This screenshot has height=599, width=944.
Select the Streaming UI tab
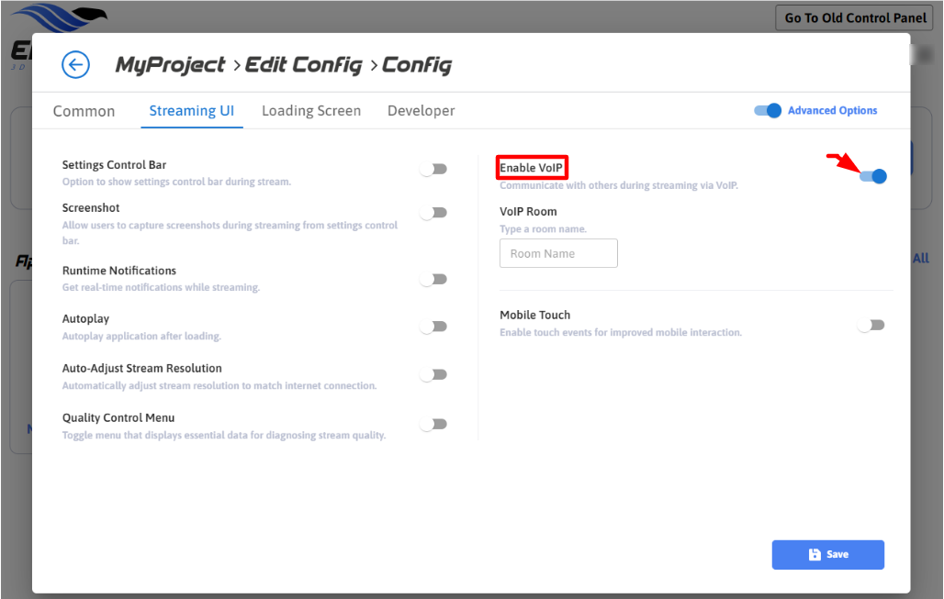[x=191, y=111]
